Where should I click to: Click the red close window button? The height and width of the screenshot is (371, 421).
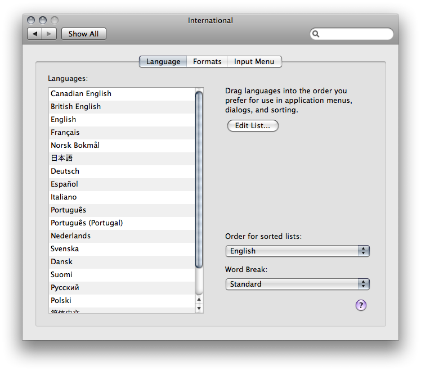[x=31, y=20]
